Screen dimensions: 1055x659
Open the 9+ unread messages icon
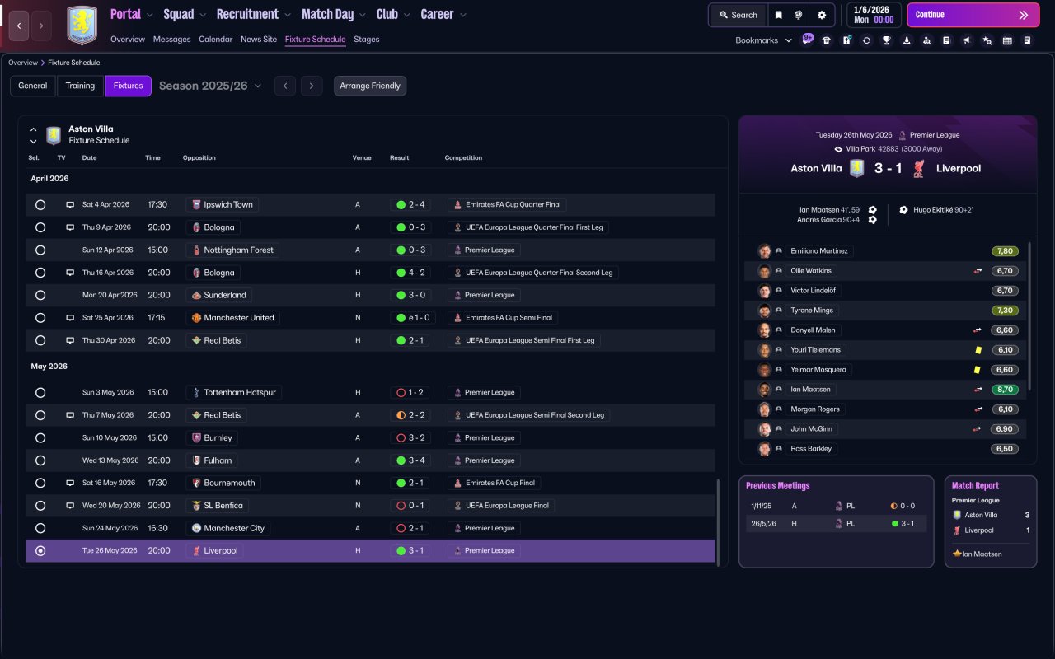807,40
